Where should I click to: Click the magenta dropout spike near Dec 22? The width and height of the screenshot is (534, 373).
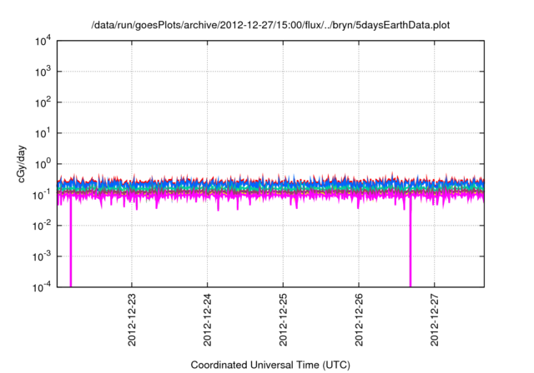[70, 243]
